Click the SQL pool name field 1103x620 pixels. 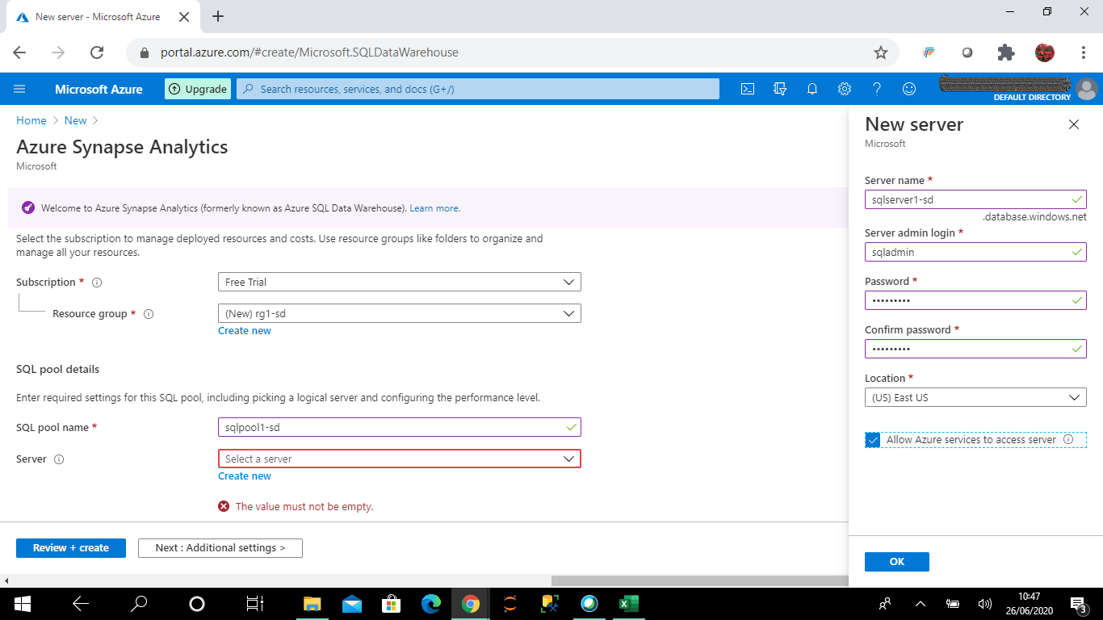[x=399, y=427]
